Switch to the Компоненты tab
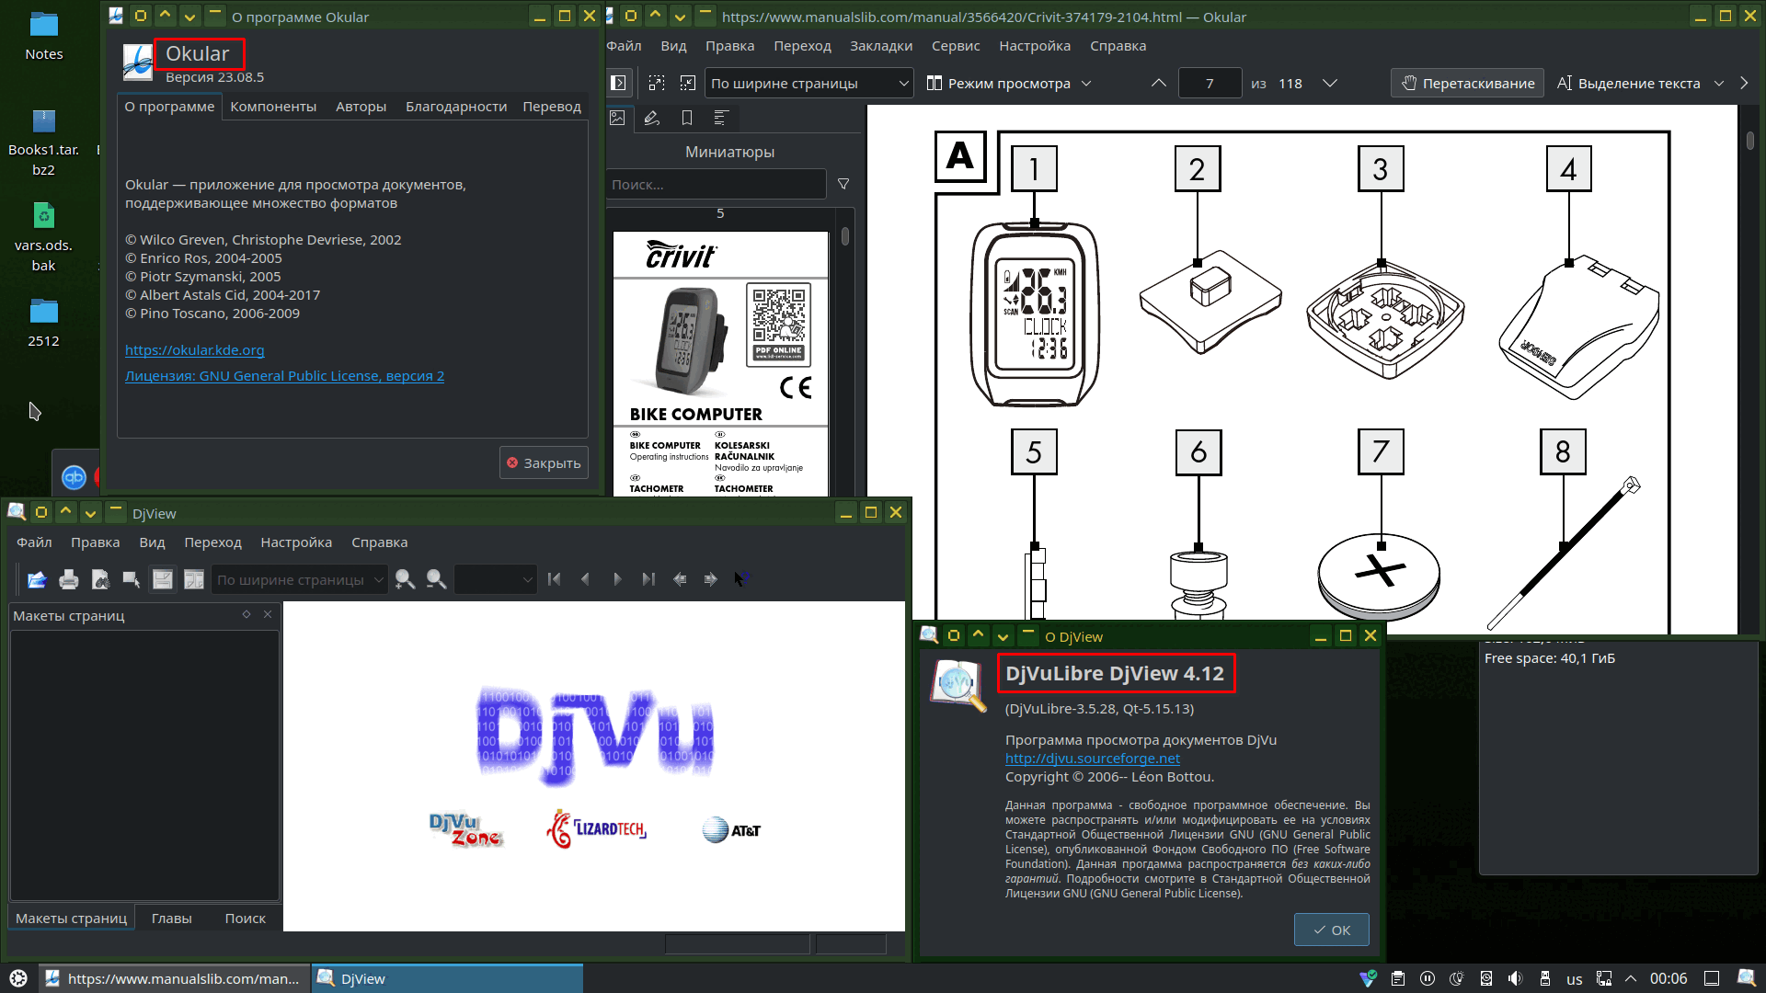The height and width of the screenshot is (993, 1766). [x=273, y=107]
